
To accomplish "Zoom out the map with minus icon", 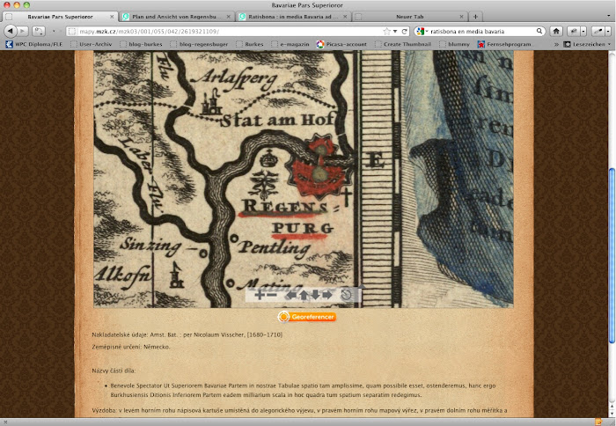I will pos(271,295).
